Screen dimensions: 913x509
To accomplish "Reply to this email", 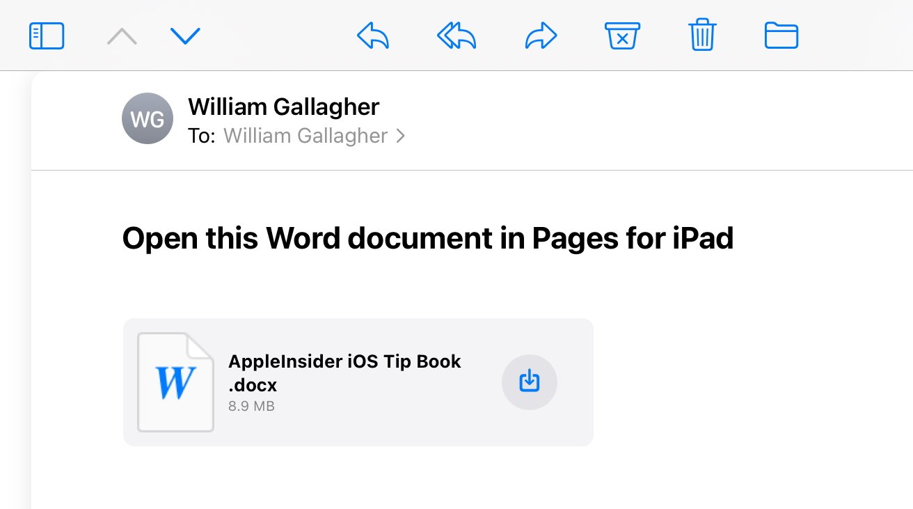I will pos(372,36).
